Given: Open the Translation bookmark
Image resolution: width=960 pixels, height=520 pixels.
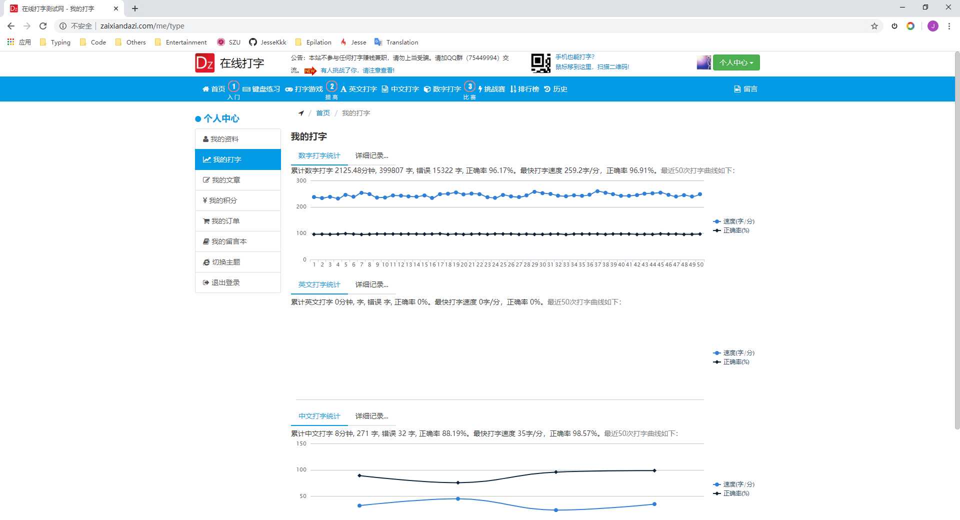Looking at the screenshot, I should click(x=396, y=42).
